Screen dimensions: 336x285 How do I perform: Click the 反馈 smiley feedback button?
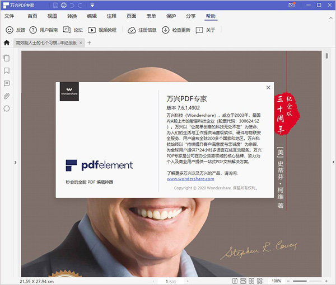[16, 30]
